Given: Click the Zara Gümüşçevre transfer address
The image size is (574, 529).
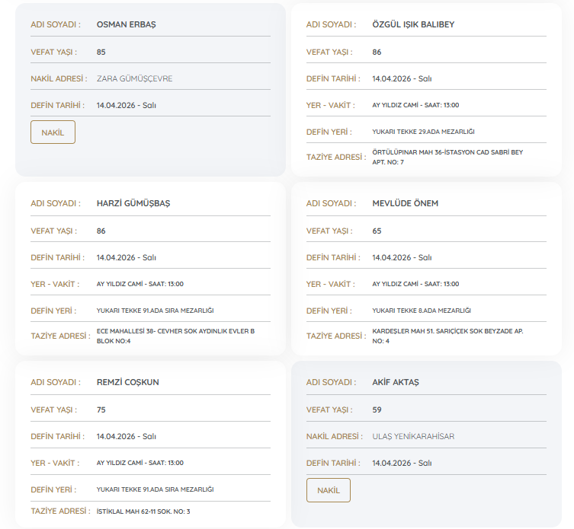Looking at the screenshot, I should click(x=134, y=78).
